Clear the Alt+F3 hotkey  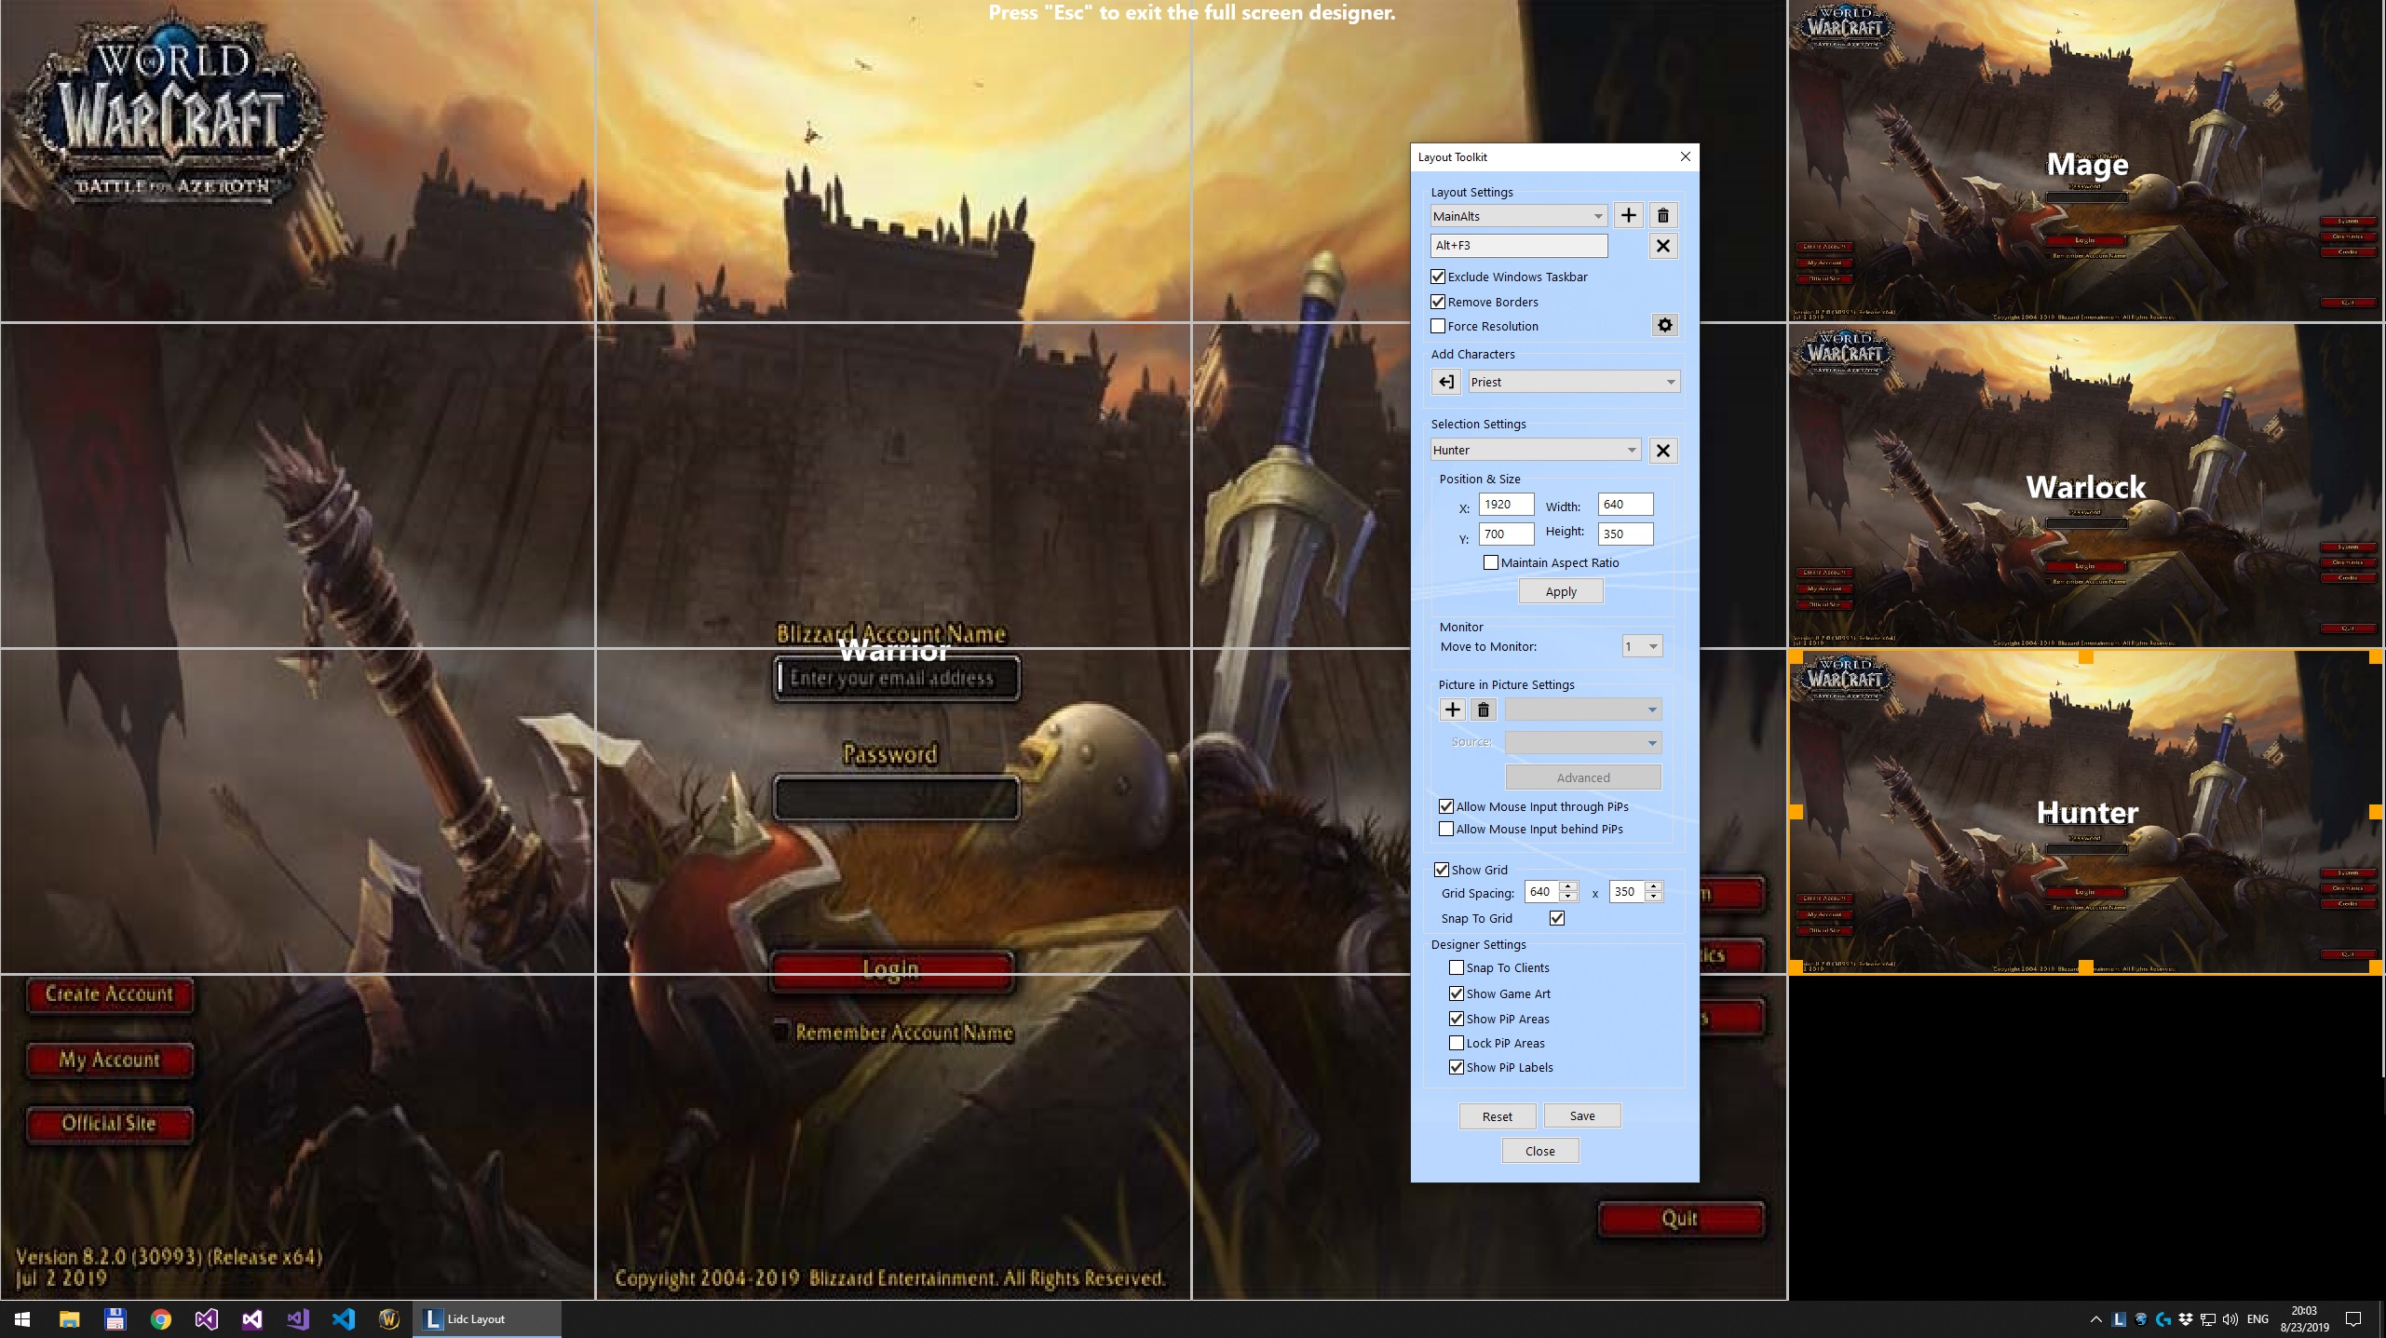click(x=1663, y=246)
